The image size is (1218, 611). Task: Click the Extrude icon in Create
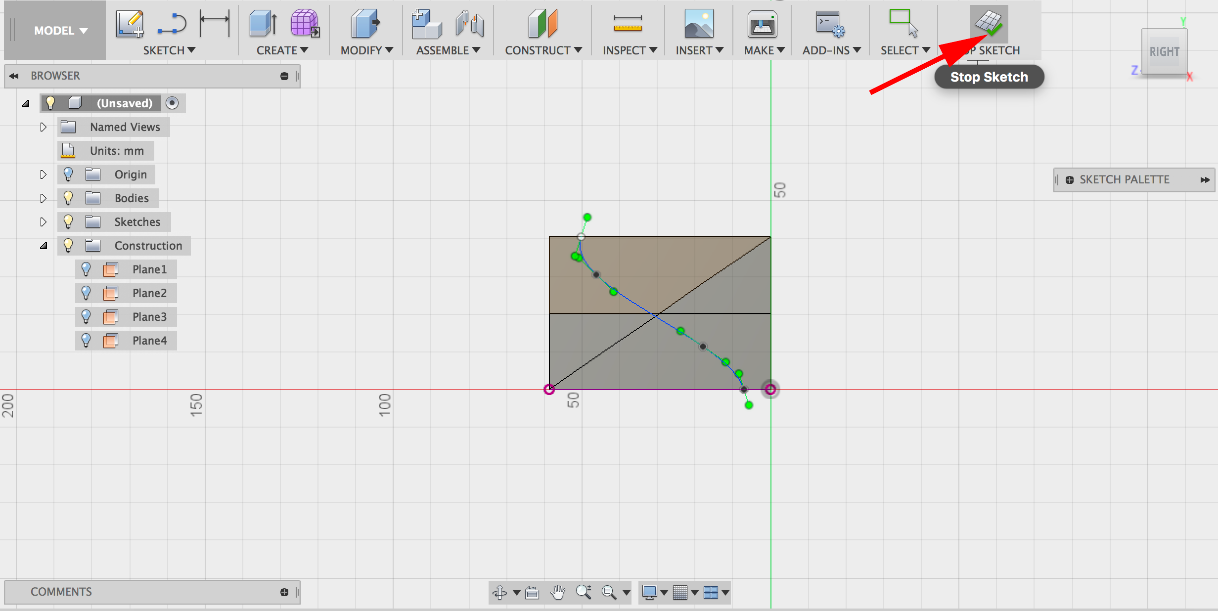263,24
